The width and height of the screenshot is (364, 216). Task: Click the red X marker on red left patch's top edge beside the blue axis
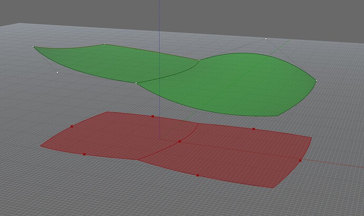click(152, 116)
